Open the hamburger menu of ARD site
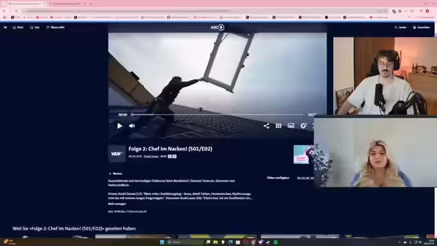 point(5,27)
